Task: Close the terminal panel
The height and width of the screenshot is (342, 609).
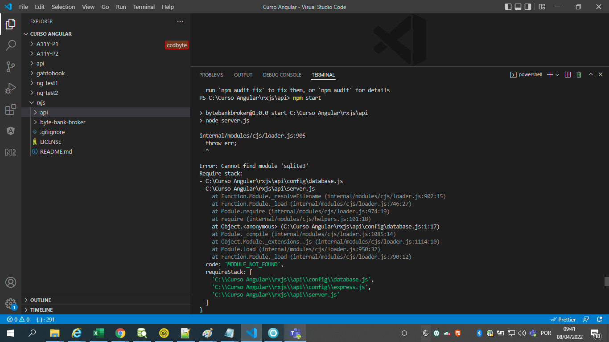Action: [x=601, y=75]
